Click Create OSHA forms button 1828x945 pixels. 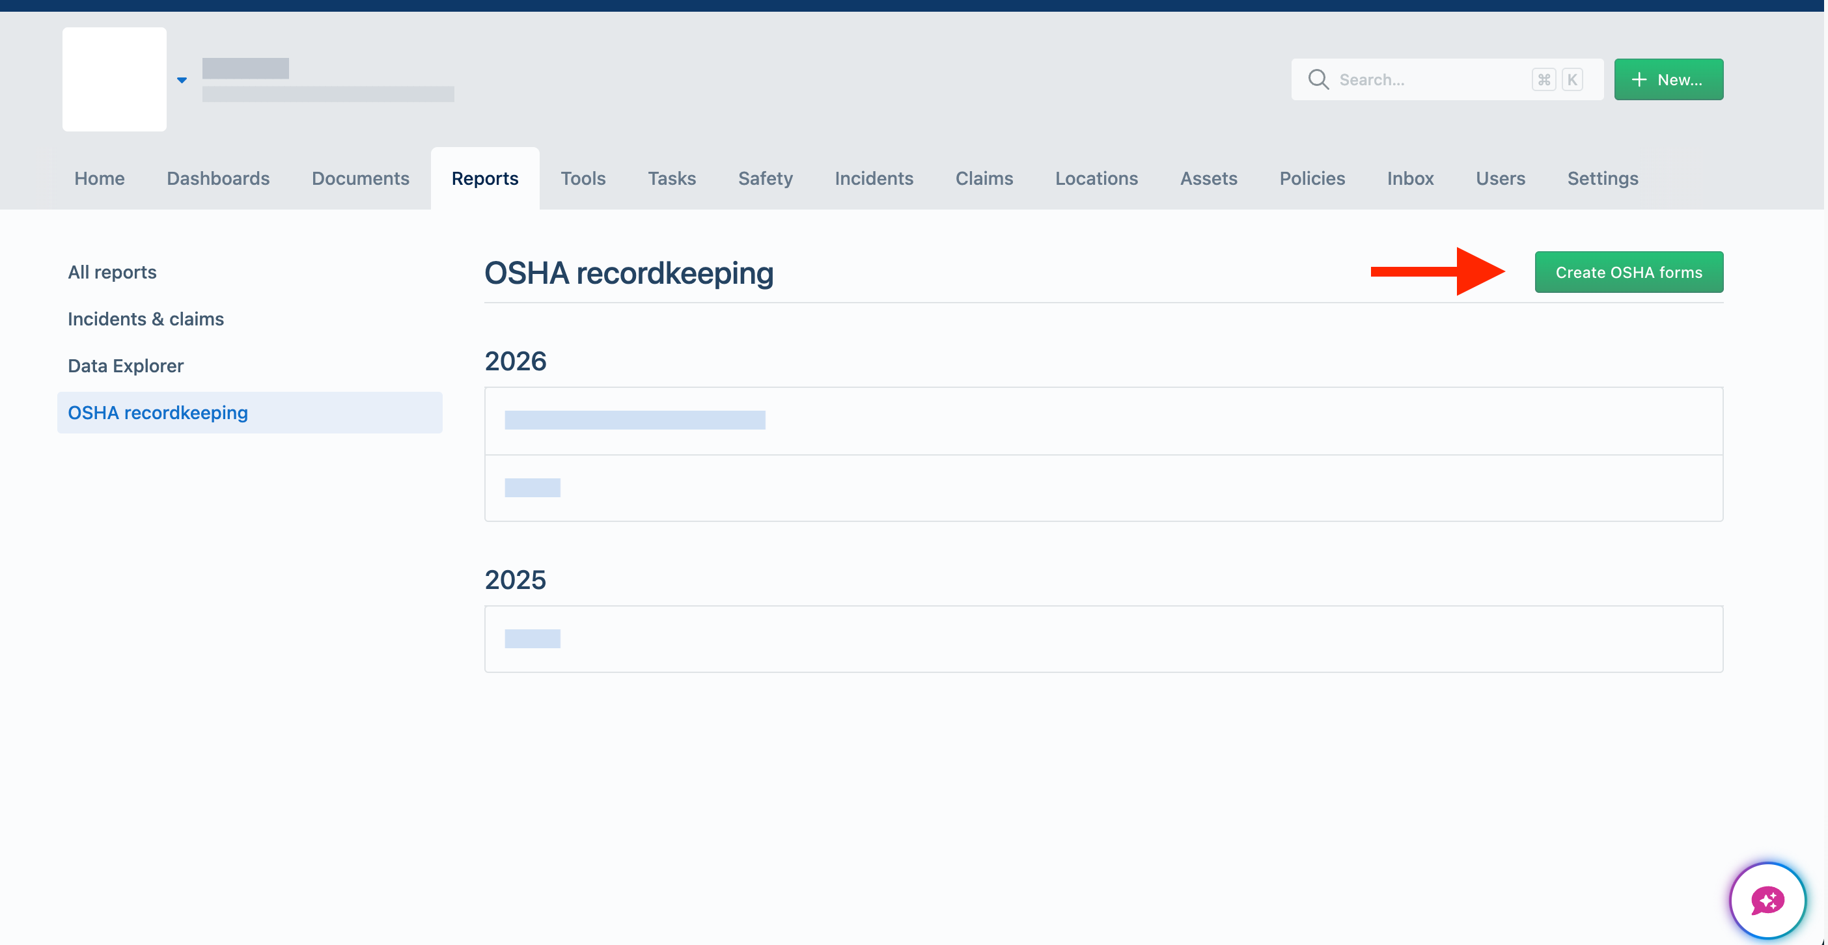(x=1629, y=273)
